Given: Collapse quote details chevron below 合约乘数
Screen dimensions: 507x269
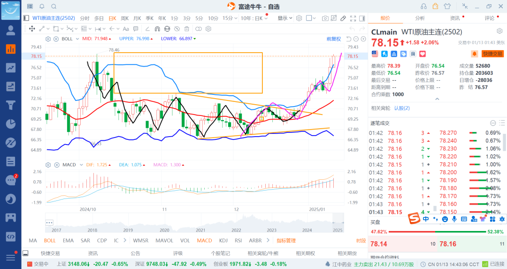Looking at the screenshot, I should [x=437, y=99].
